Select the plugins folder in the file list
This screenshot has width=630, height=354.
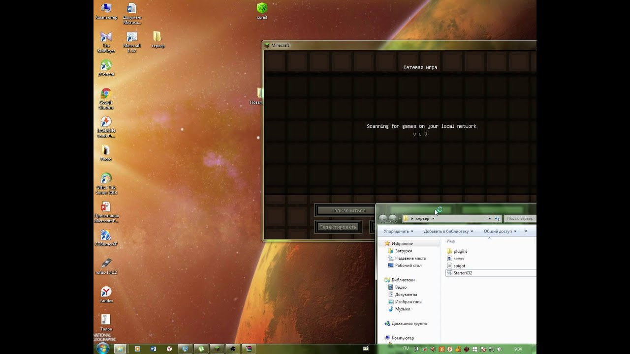[457, 251]
